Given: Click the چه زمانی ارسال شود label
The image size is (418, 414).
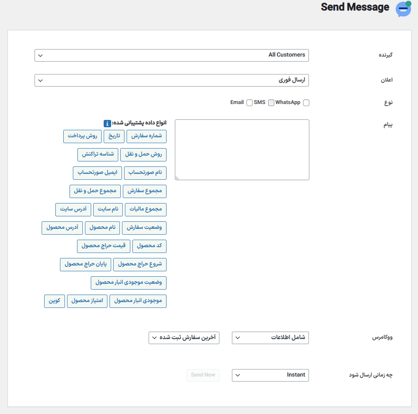Looking at the screenshot, I should [x=371, y=375].
